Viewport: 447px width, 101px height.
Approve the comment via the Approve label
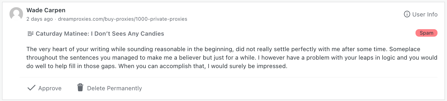click(50, 88)
